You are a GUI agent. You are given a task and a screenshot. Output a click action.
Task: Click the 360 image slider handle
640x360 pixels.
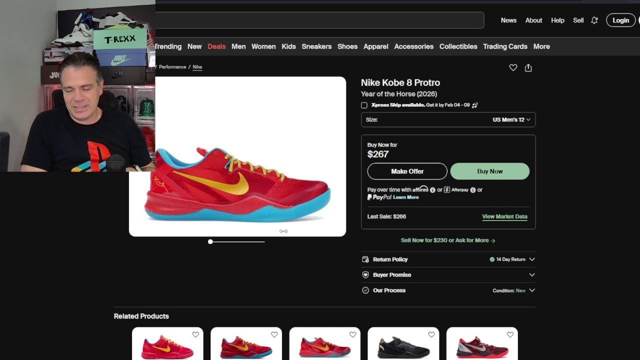click(x=210, y=241)
